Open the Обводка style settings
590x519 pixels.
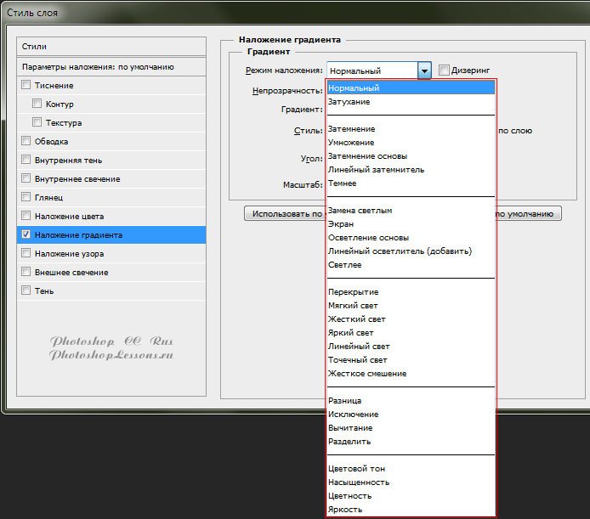(x=51, y=141)
